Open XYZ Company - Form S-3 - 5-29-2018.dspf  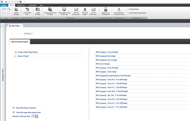coord(111,83)
